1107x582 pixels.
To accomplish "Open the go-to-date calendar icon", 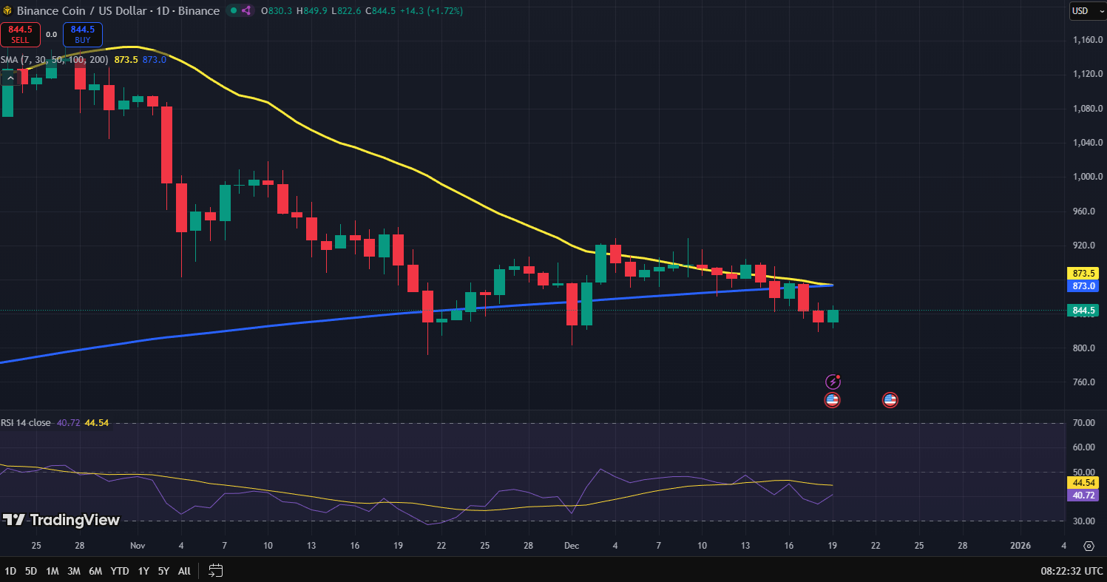I will point(215,570).
